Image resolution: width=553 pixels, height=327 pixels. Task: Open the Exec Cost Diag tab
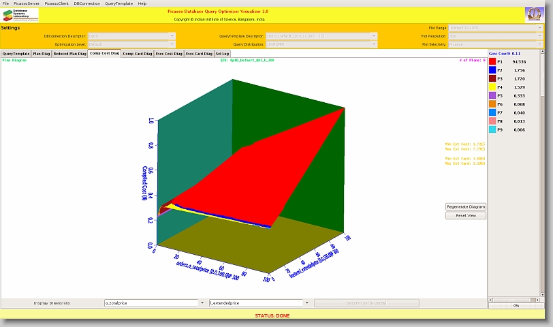click(168, 53)
